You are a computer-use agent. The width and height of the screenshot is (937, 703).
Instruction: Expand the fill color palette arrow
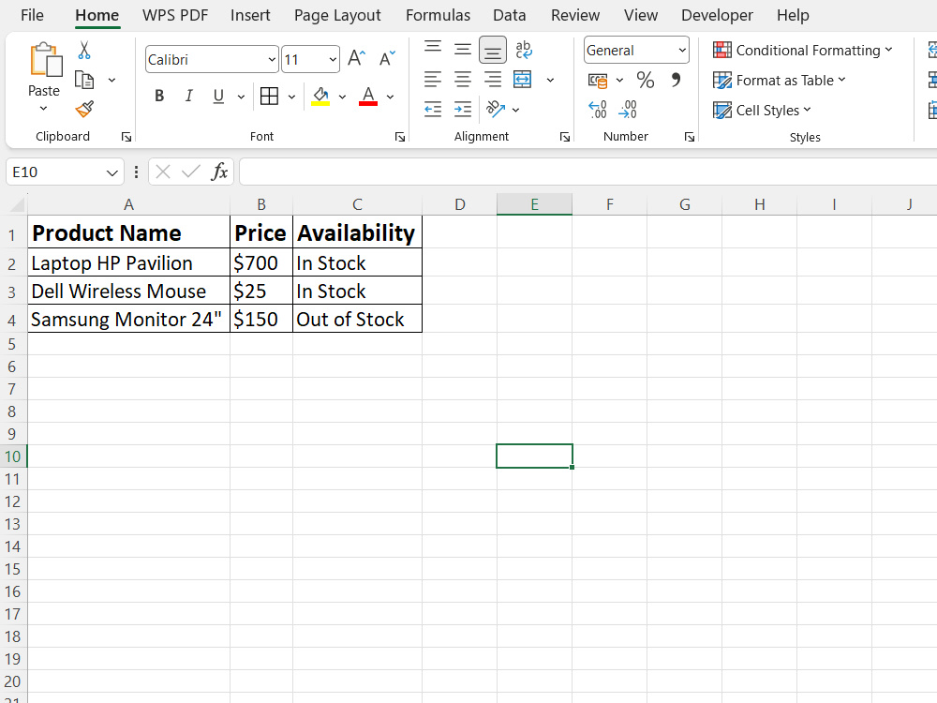coord(342,97)
